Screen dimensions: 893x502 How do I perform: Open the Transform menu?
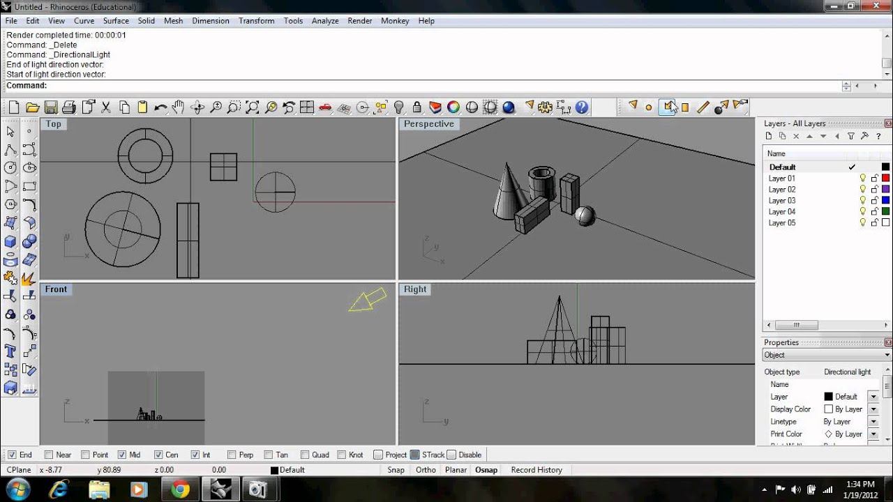tap(256, 21)
